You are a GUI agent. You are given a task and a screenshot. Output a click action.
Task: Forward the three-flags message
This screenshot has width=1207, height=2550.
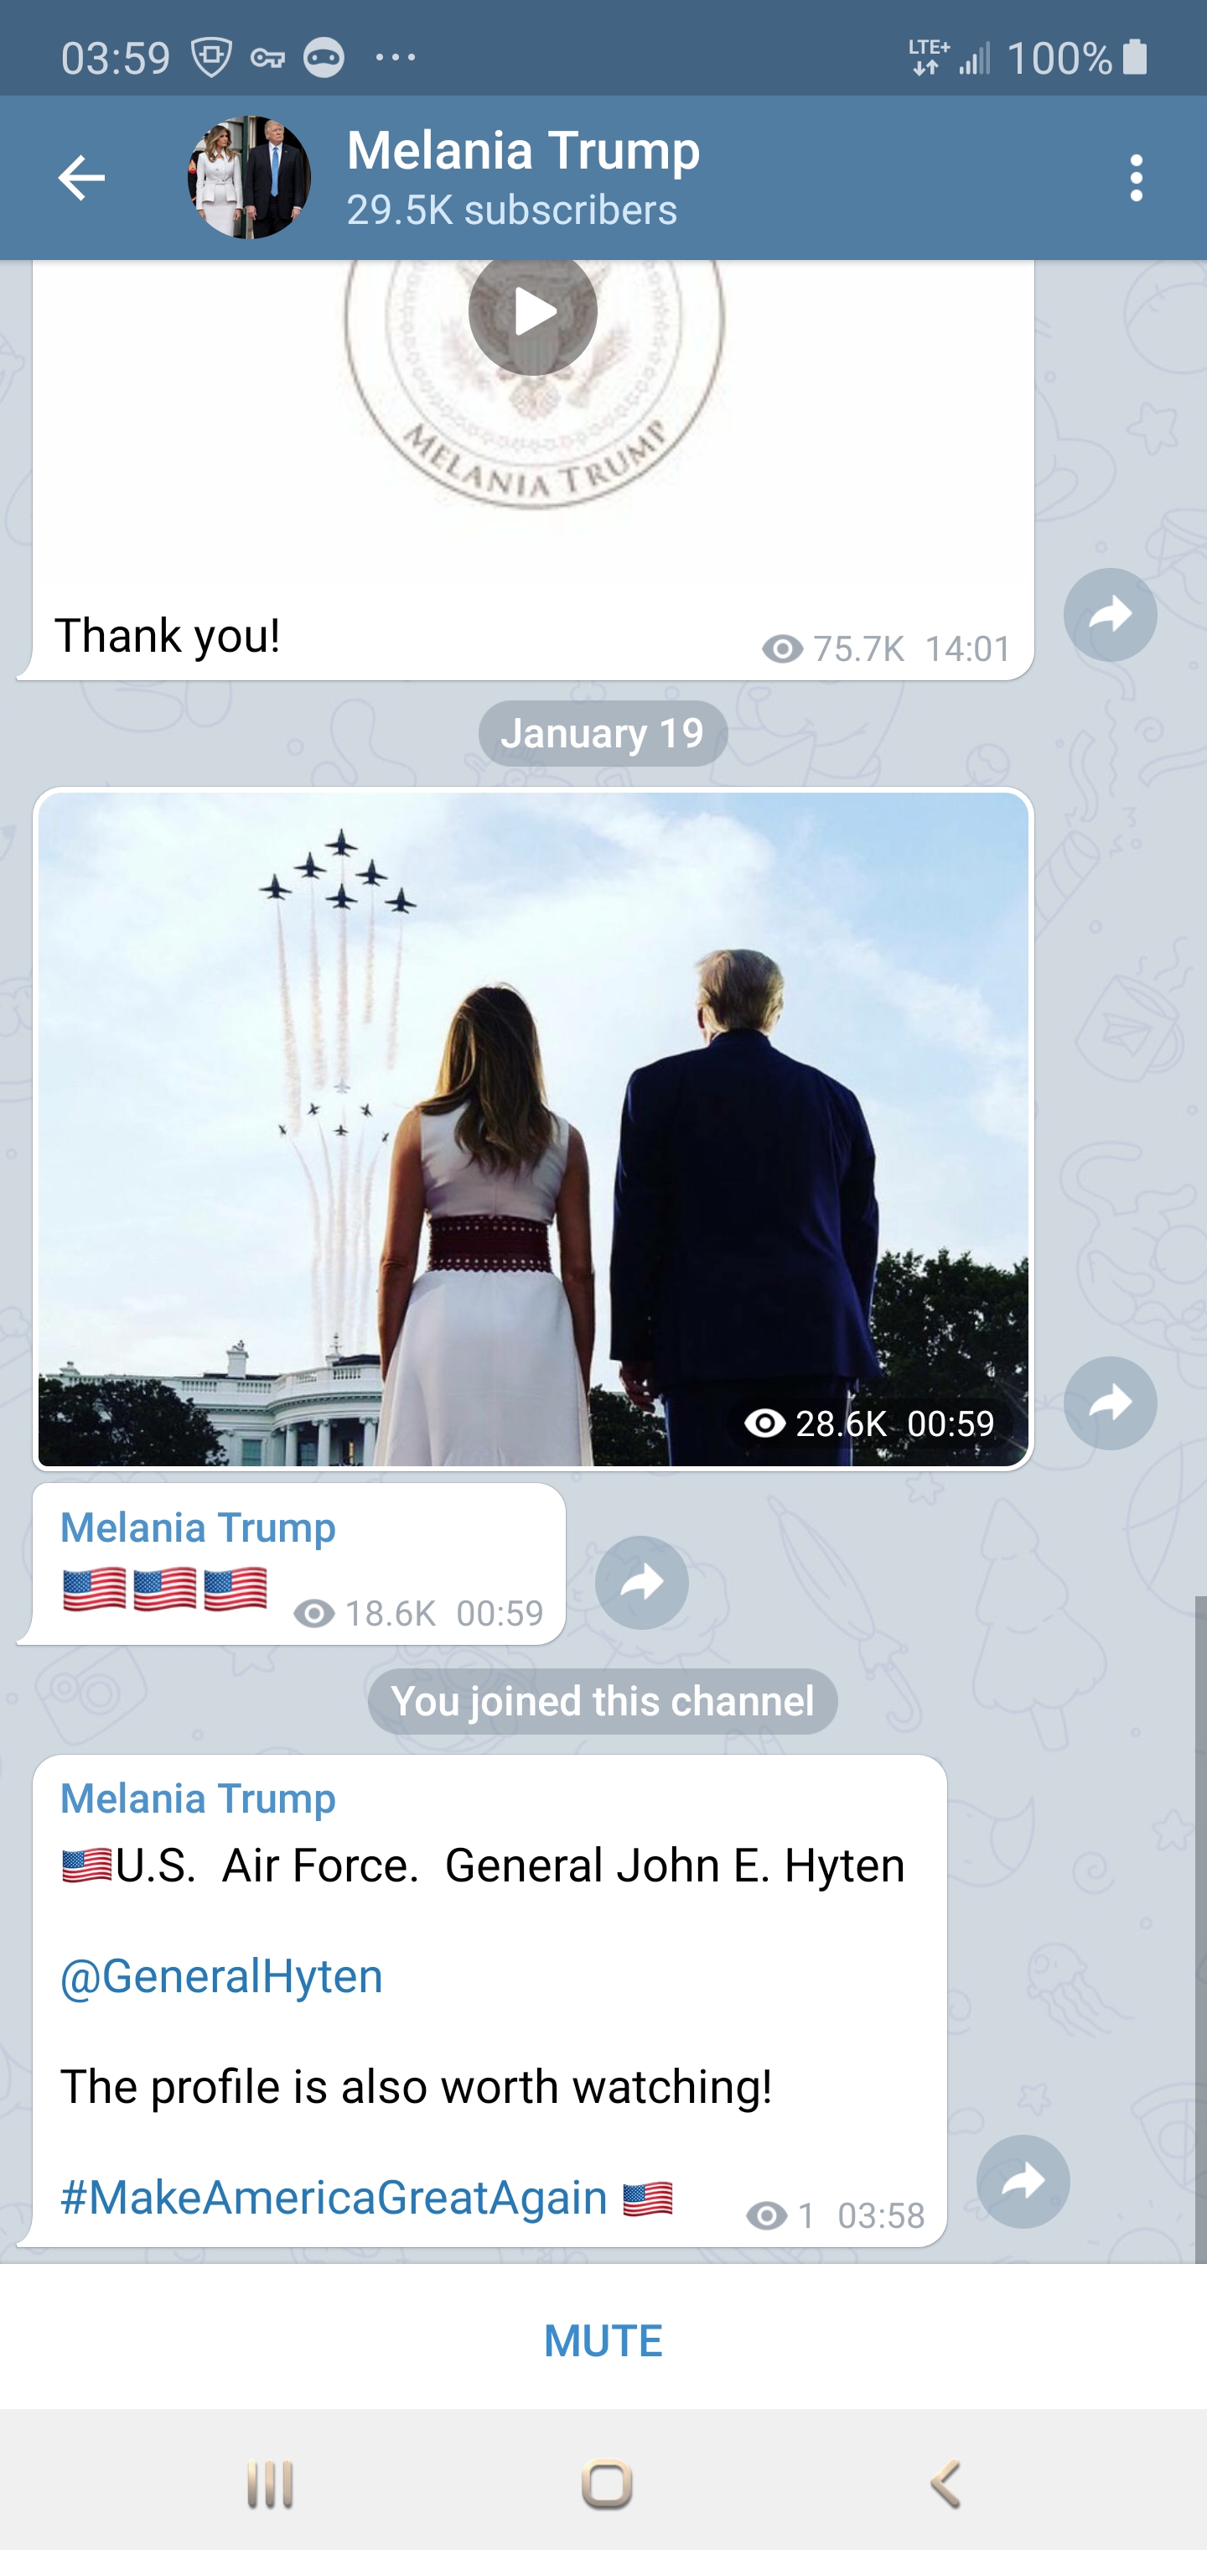[642, 1582]
